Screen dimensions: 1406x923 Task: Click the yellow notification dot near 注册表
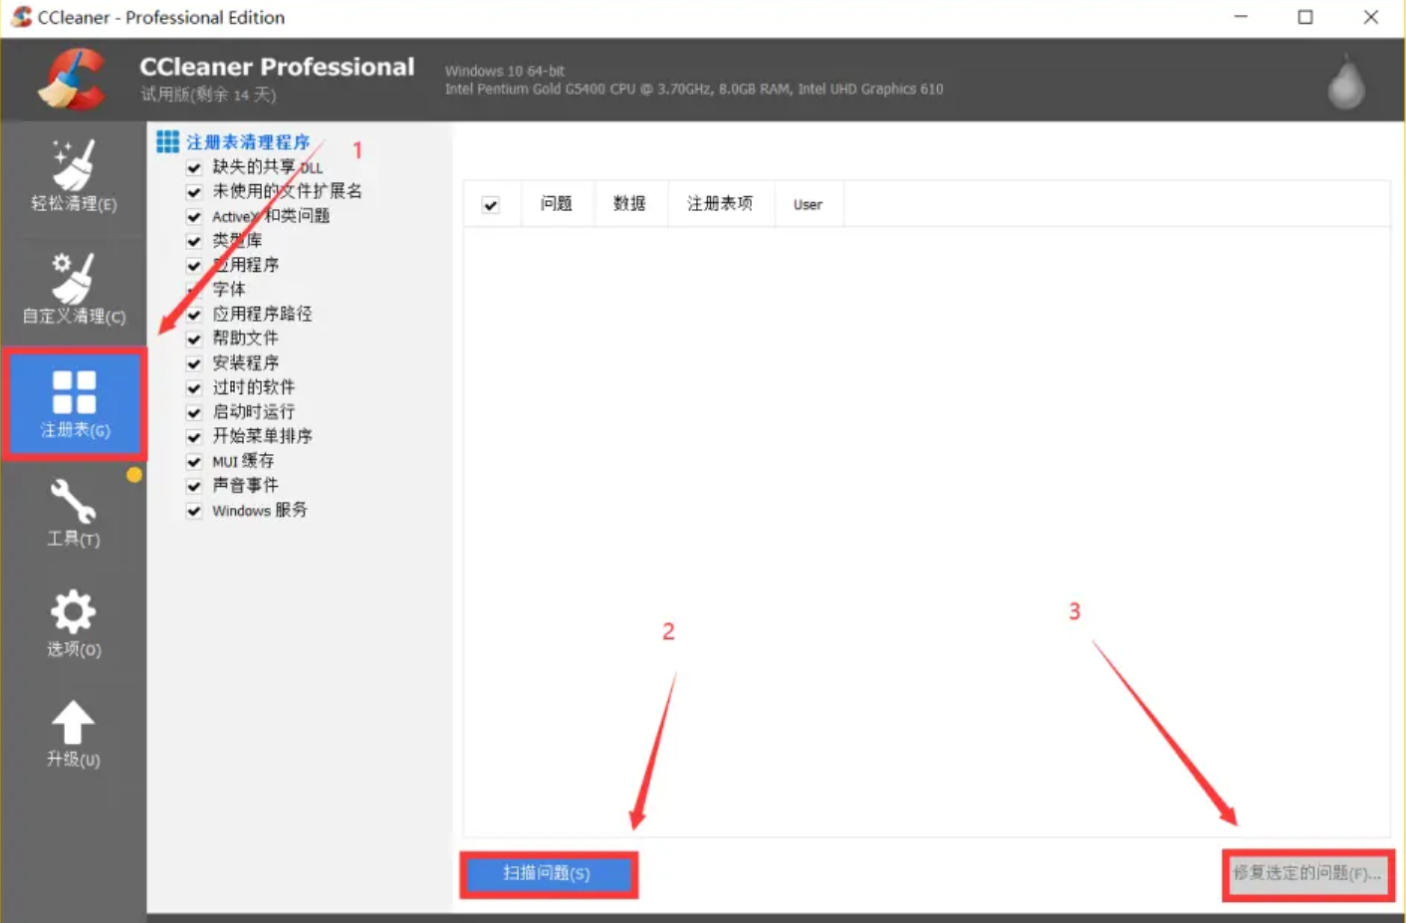pyautogui.click(x=134, y=475)
